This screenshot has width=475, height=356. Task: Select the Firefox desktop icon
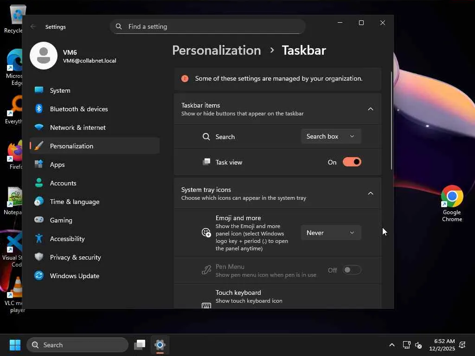[x=14, y=154]
